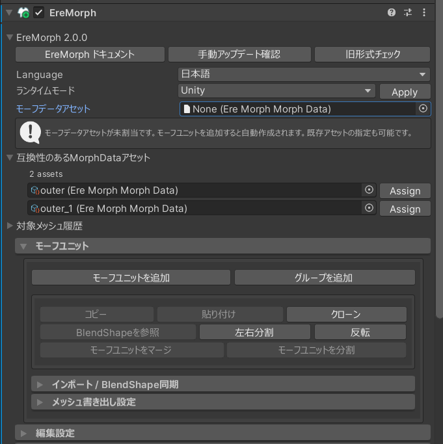Click the BlendShapeを参照 button
Screen dimensions: 443x444
[x=118, y=332]
